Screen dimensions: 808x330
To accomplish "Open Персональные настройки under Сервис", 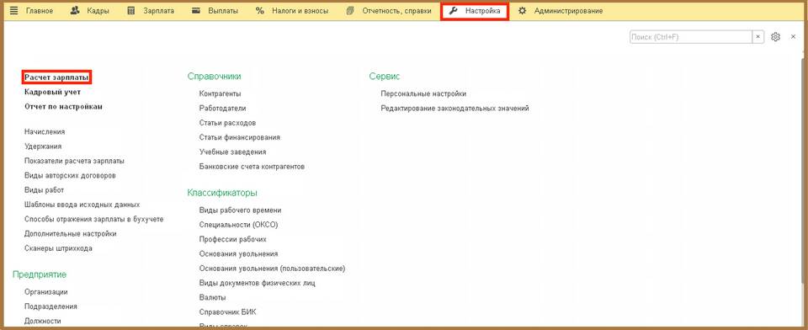I will 423,93.
